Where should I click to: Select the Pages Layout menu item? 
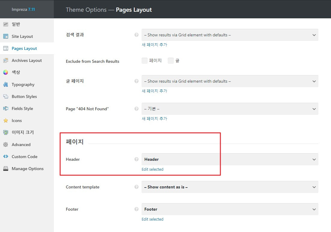tap(27, 48)
